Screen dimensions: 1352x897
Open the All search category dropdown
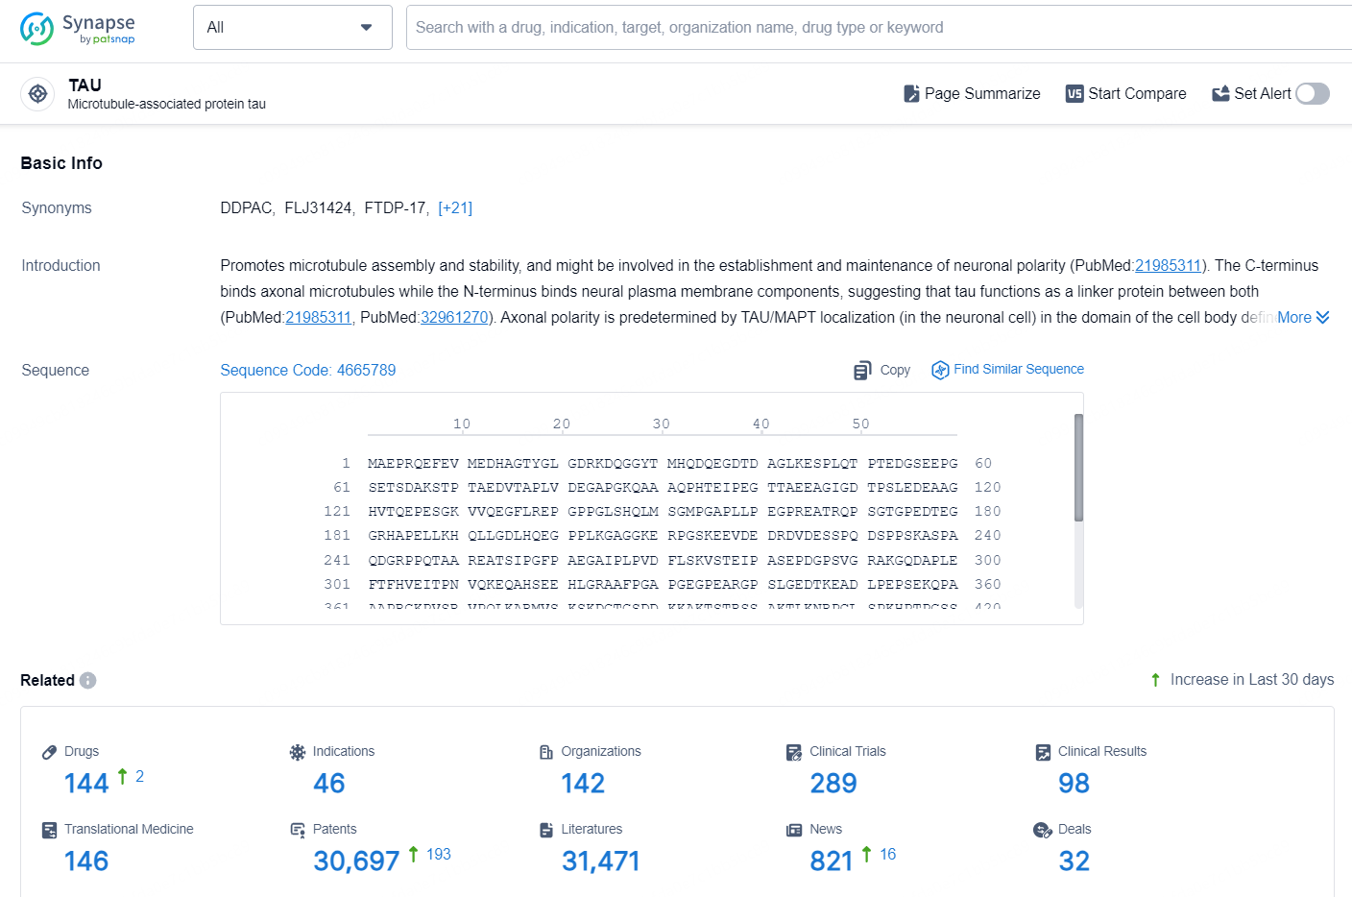pyautogui.click(x=292, y=28)
